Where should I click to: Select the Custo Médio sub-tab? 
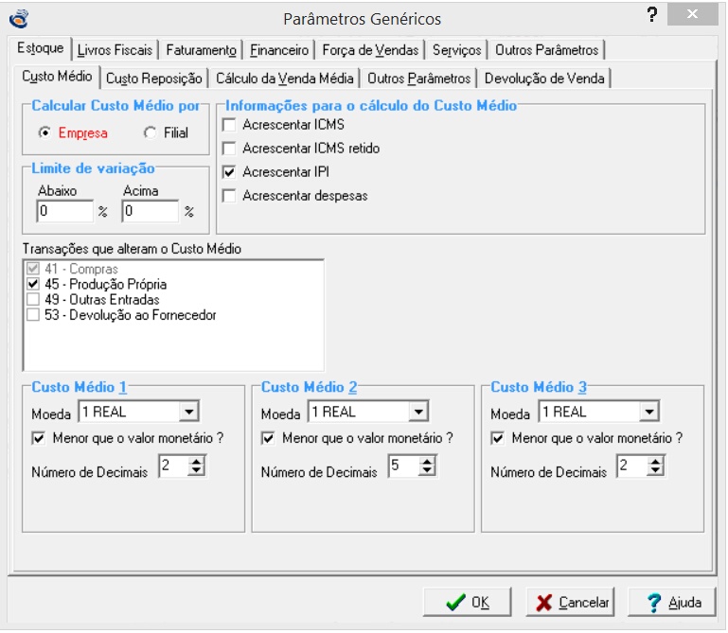pyautogui.click(x=57, y=77)
